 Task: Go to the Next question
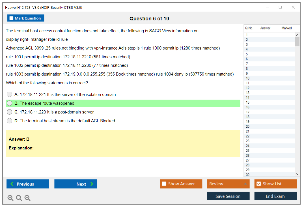tap(76, 184)
